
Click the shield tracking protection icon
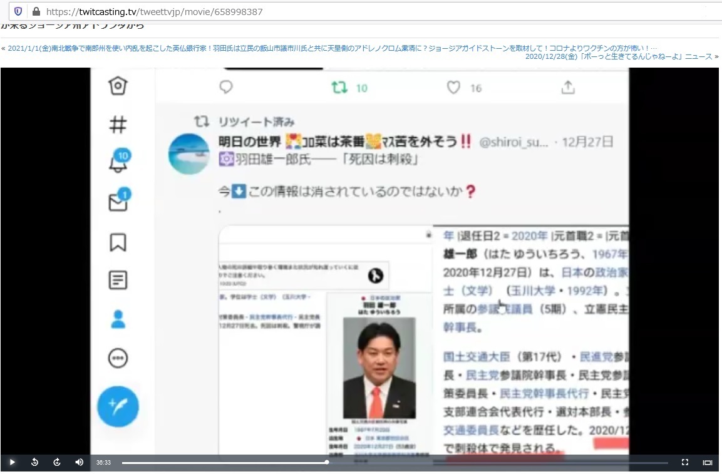[18, 11]
